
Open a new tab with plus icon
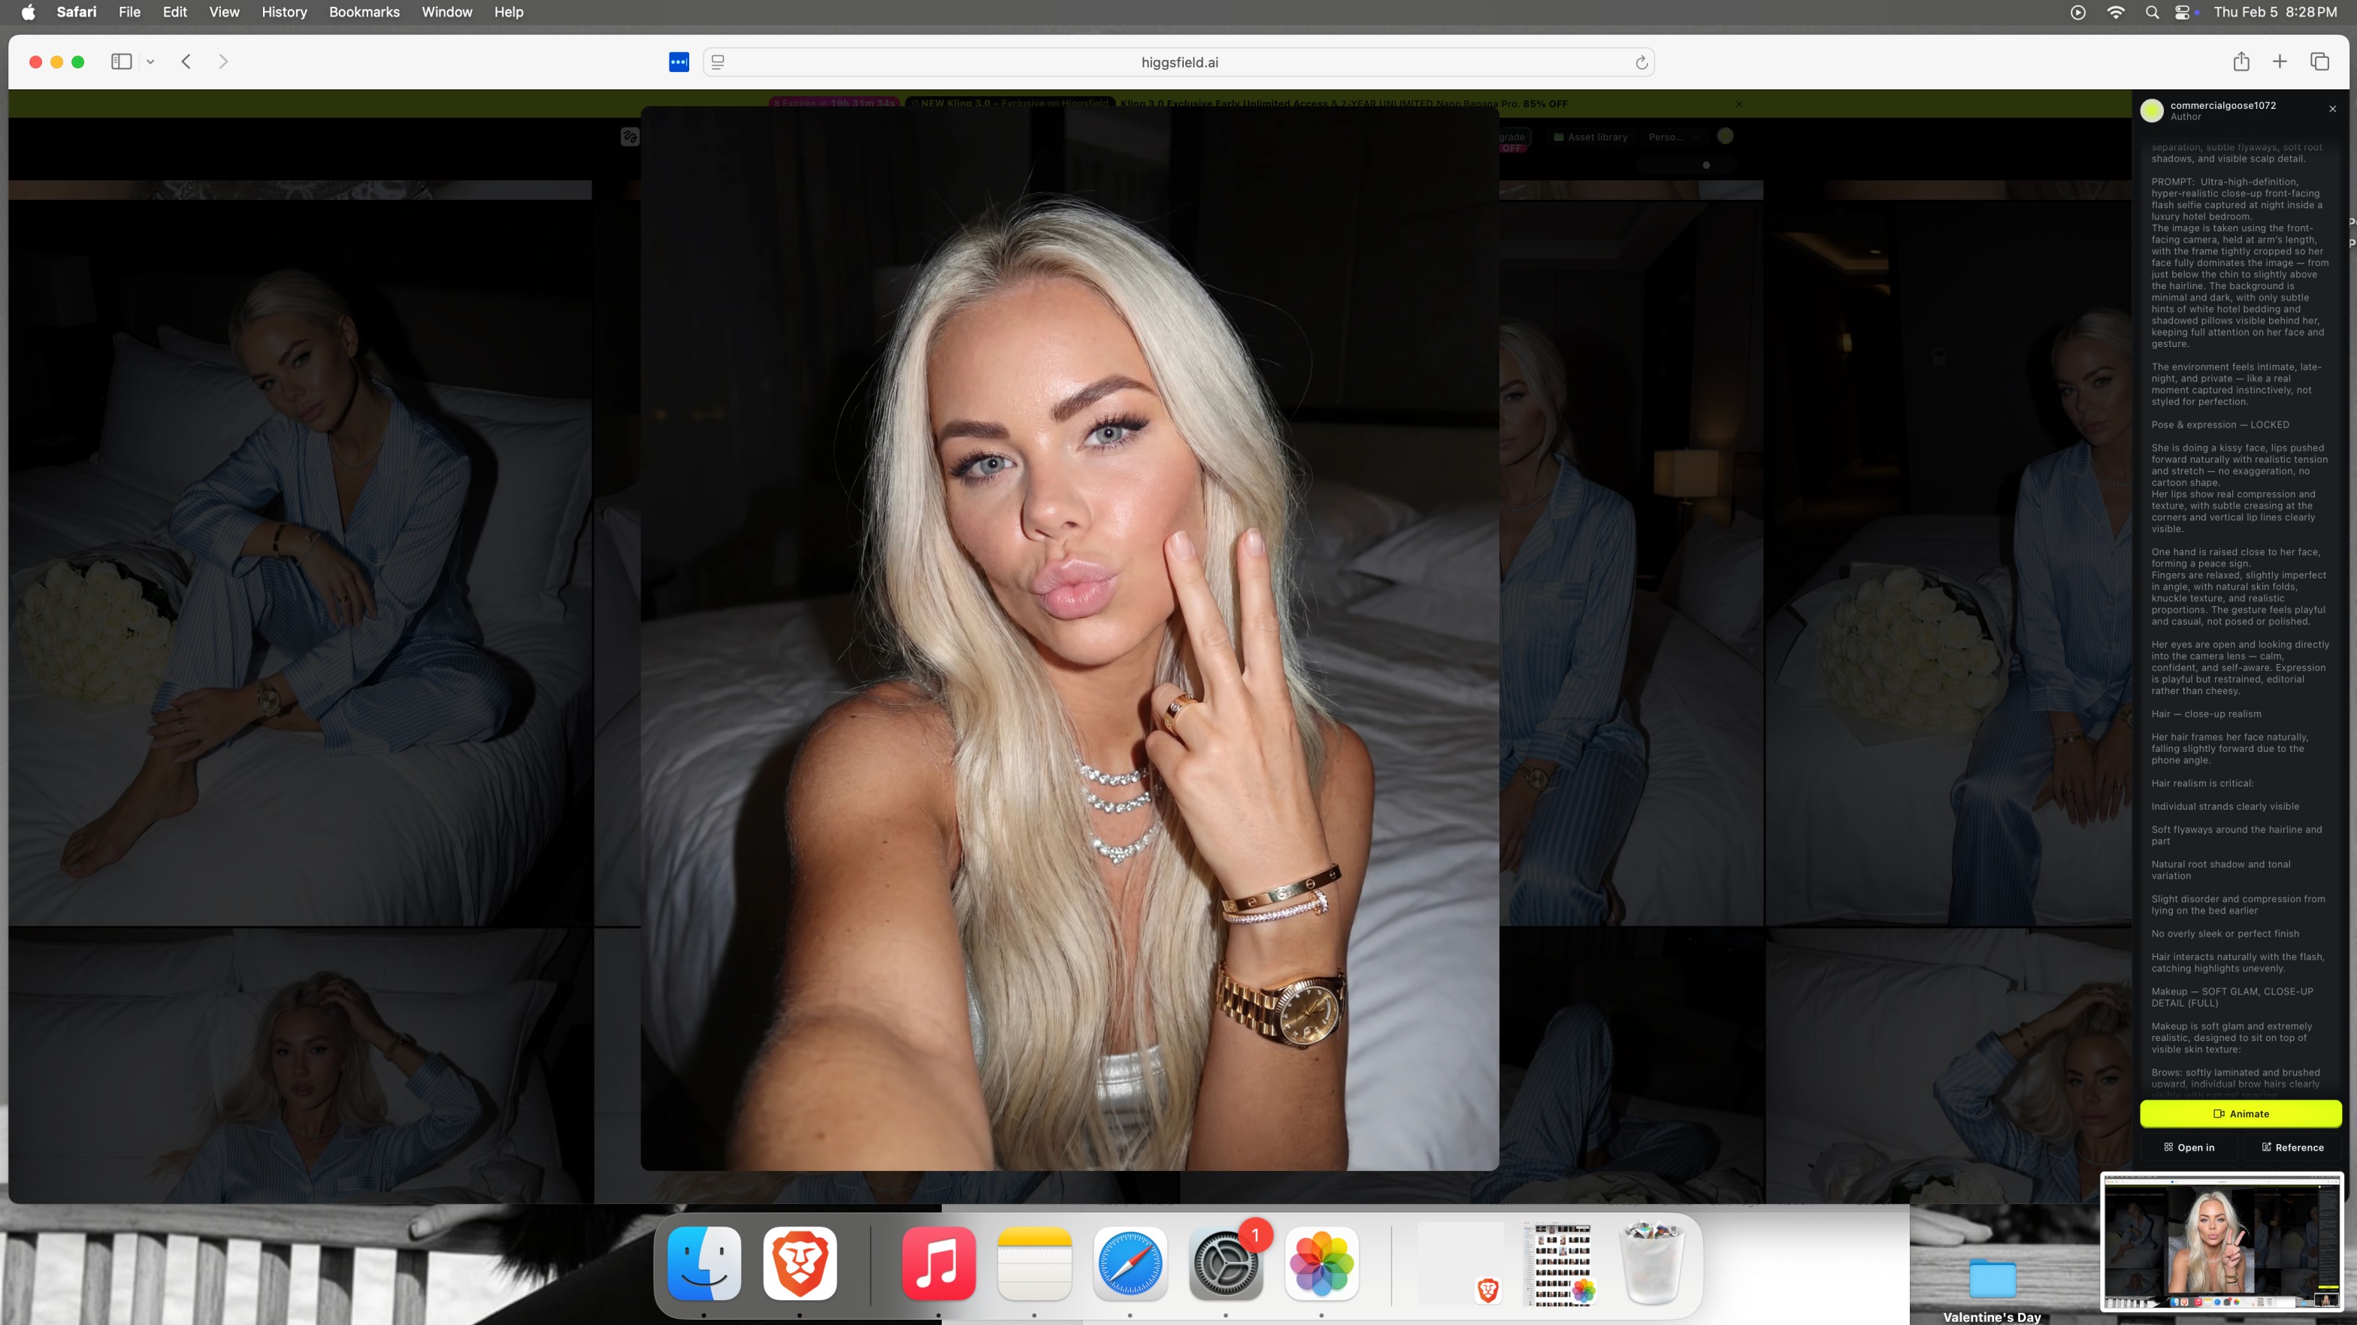[x=2280, y=62]
